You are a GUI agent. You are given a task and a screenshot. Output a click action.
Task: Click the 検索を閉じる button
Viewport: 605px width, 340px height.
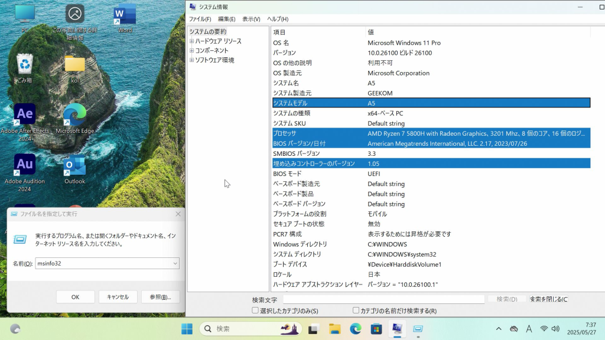549,299
